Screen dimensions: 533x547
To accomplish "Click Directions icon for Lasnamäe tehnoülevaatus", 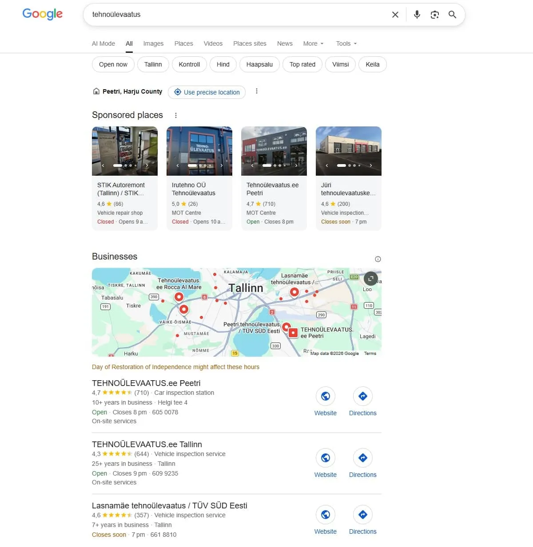I will point(363,515).
